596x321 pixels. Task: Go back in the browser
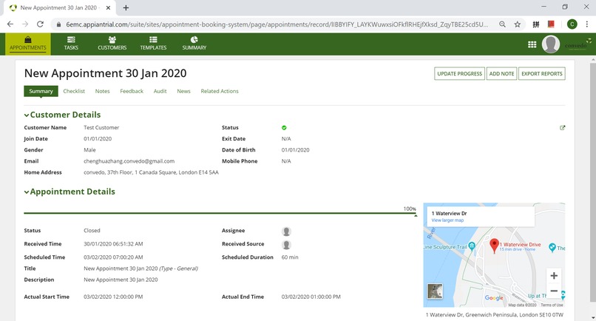10,24
